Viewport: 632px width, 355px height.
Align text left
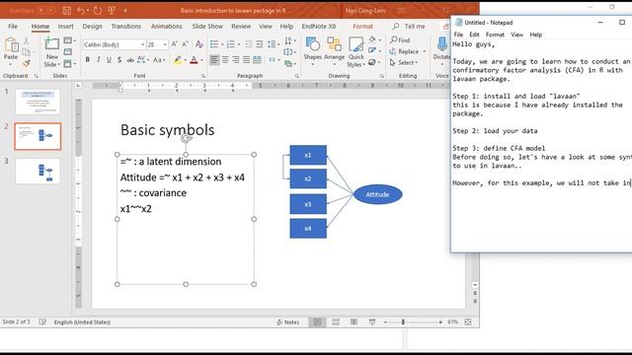pyautogui.click(x=214, y=60)
